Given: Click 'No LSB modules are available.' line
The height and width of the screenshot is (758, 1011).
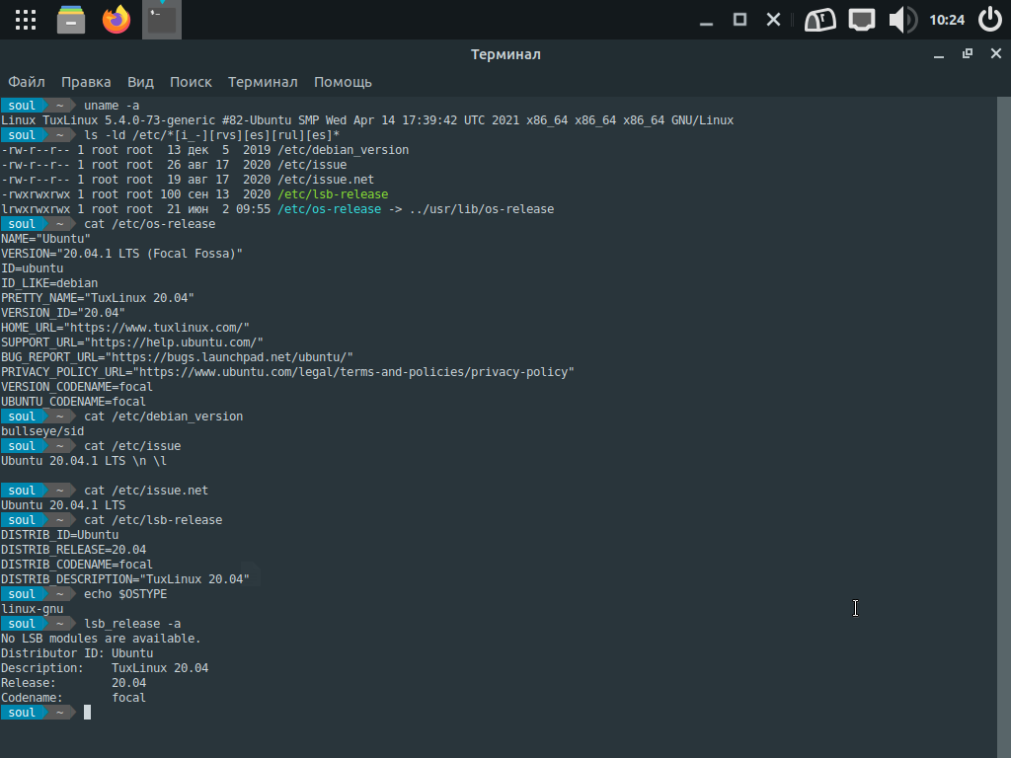Looking at the screenshot, I should click(x=102, y=639).
